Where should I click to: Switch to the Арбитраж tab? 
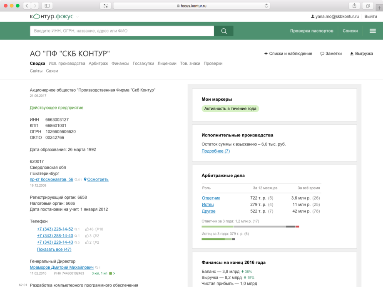coord(98,64)
